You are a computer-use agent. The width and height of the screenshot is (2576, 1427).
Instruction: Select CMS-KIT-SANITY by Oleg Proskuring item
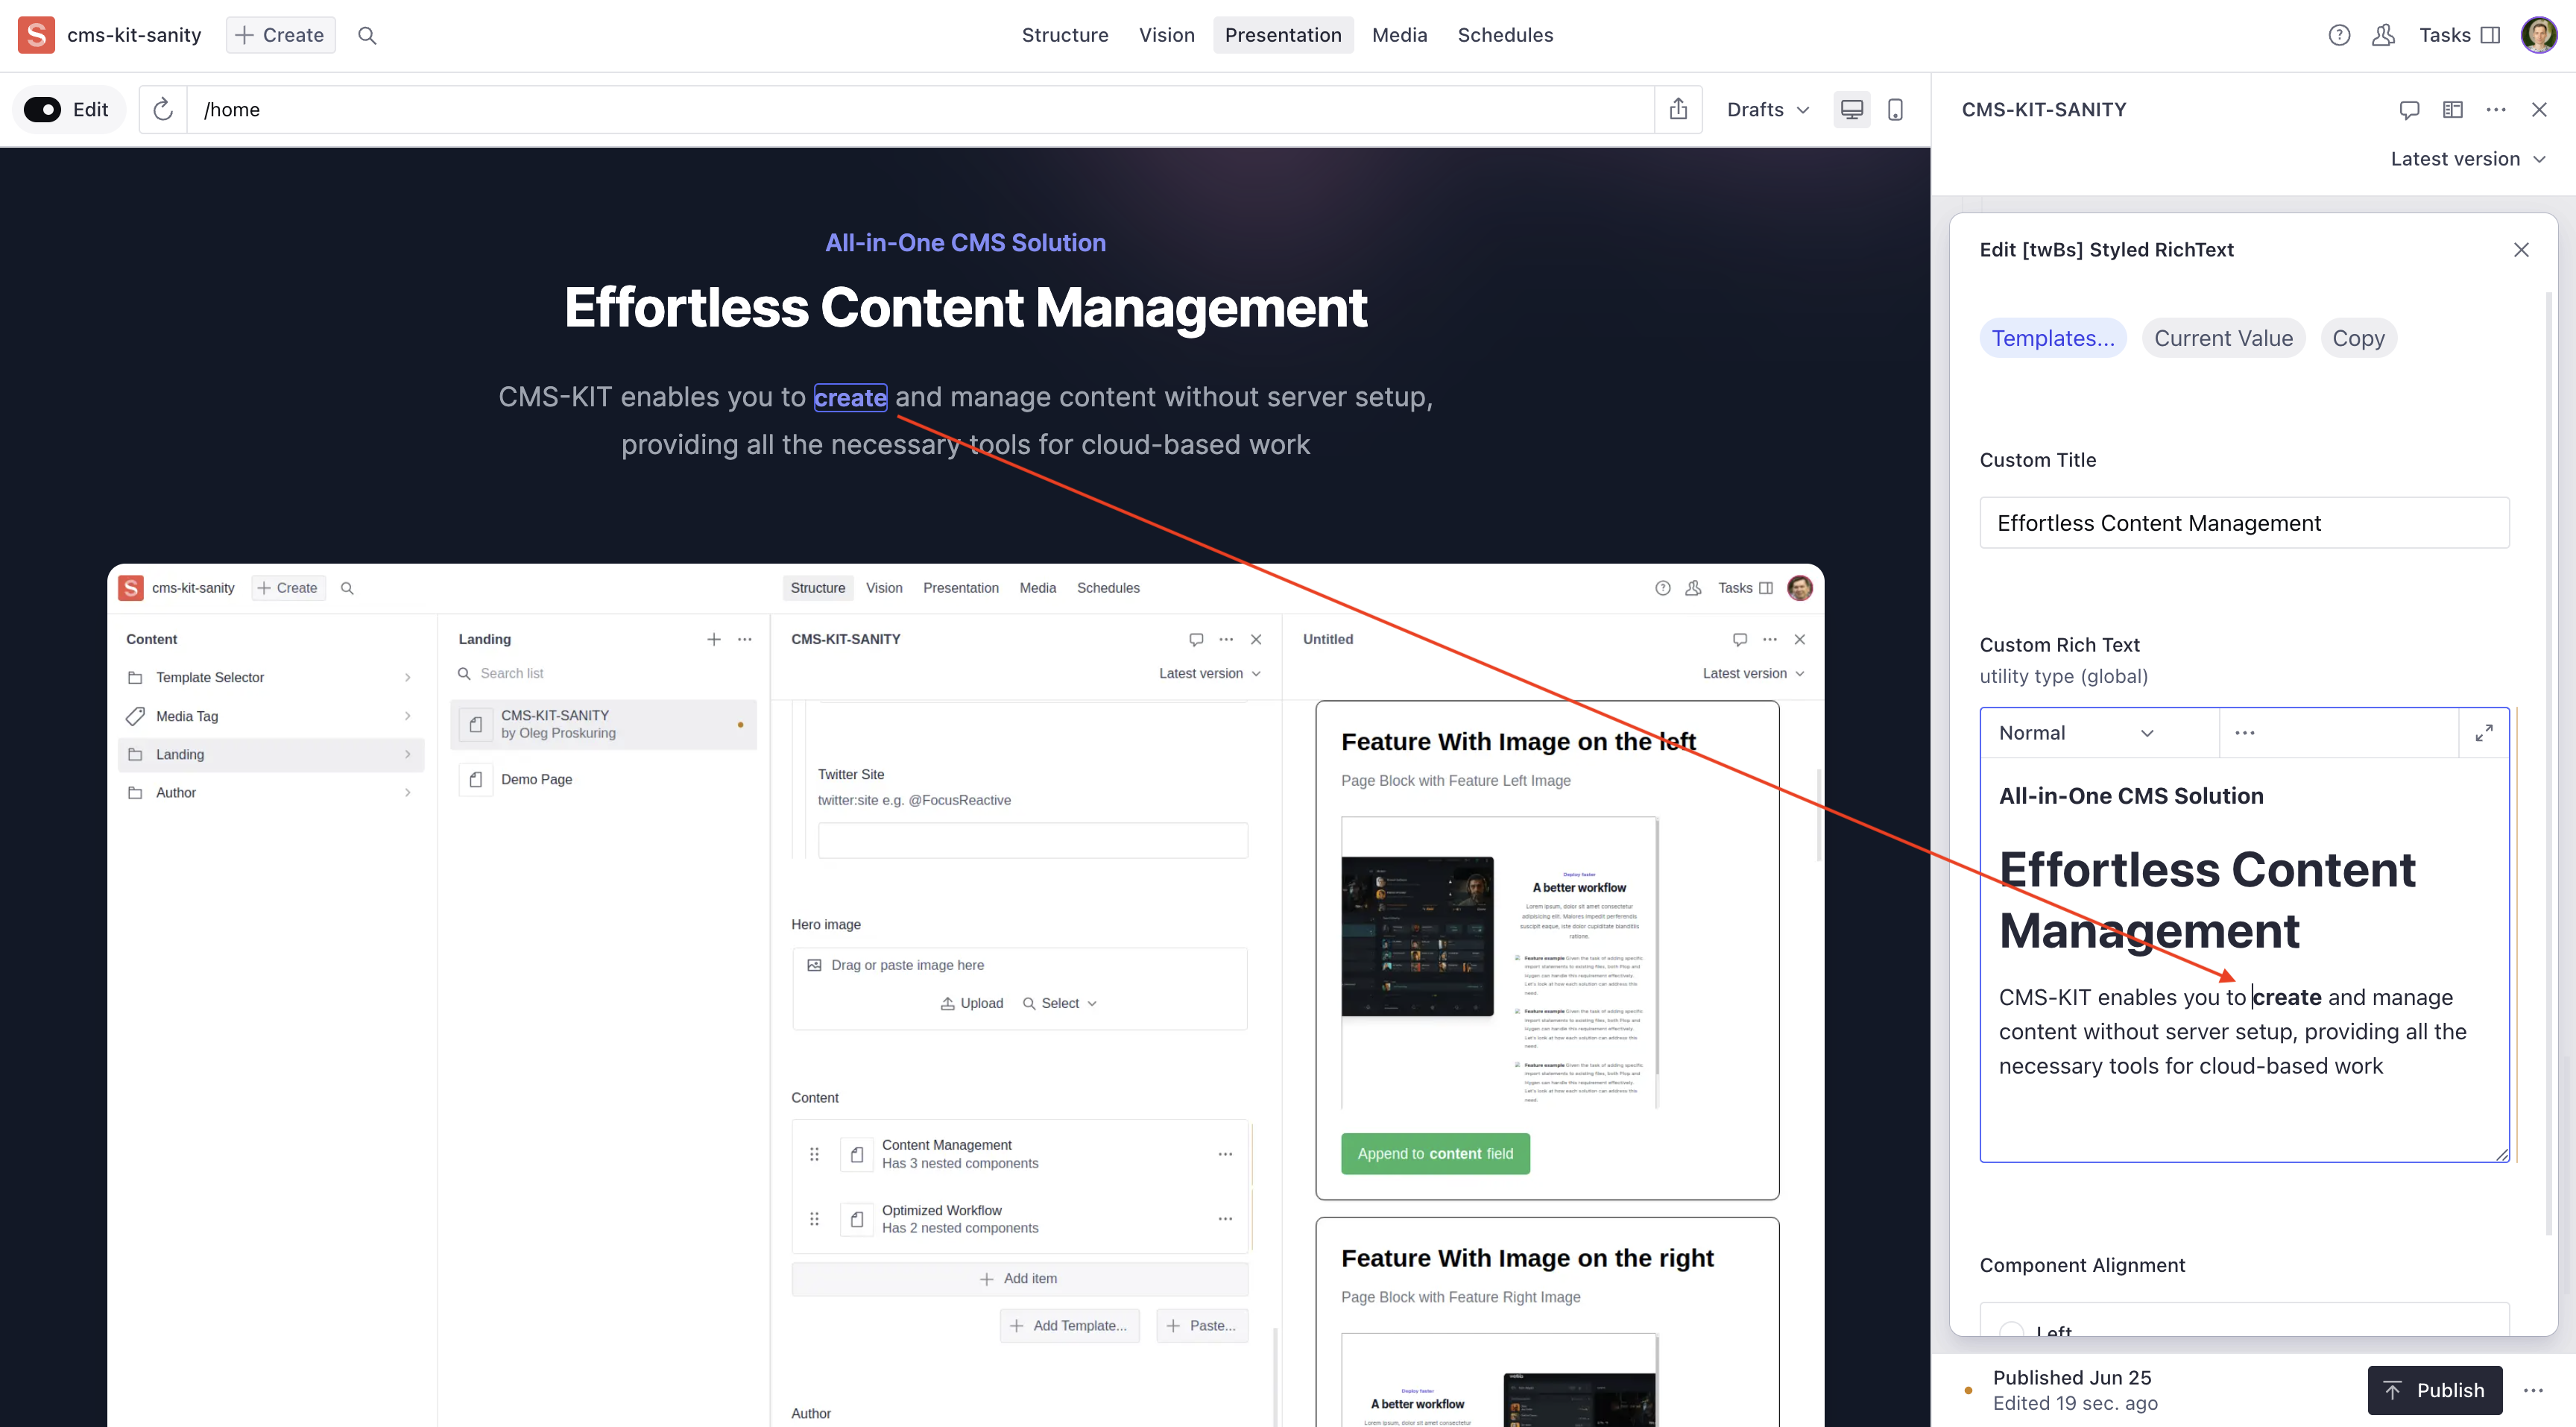(x=603, y=724)
